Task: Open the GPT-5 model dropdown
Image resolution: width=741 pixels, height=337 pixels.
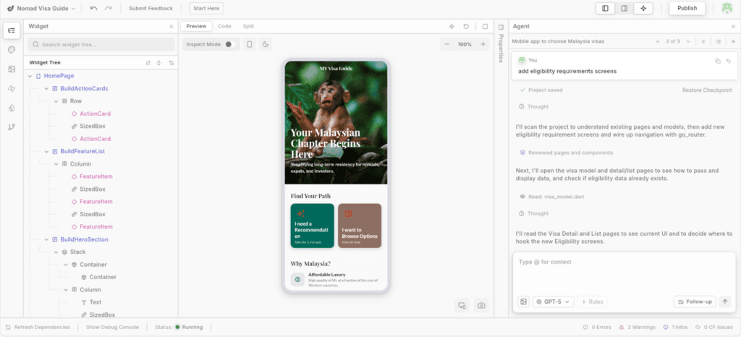Action: click(554, 302)
